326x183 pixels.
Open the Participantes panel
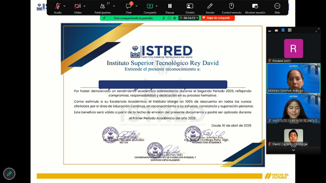point(102,6)
